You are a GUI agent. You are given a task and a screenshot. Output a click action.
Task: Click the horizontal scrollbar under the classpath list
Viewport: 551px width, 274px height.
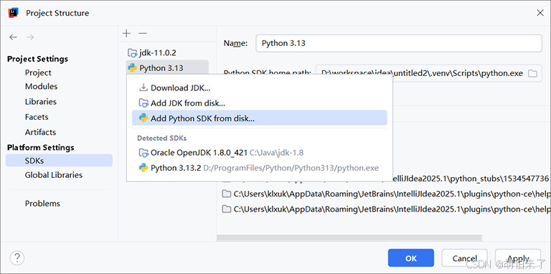(x=349, y=238)
